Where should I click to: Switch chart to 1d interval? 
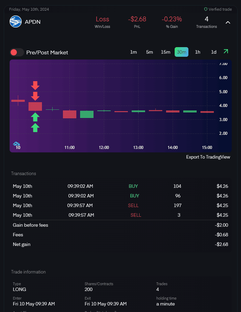(x=213, y=52)
